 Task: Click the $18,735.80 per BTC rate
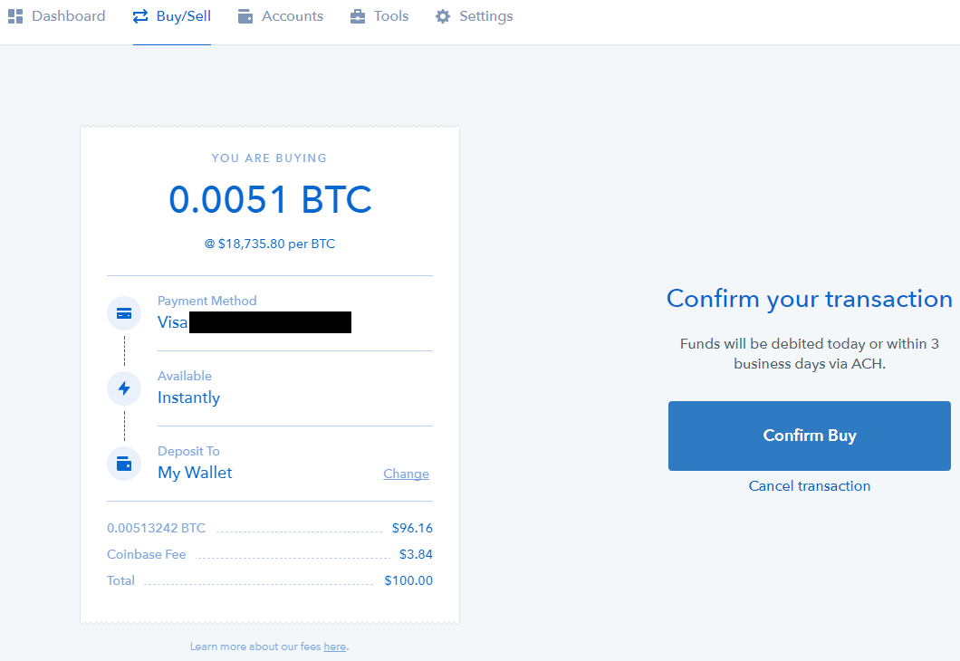(x=270, y=243)
